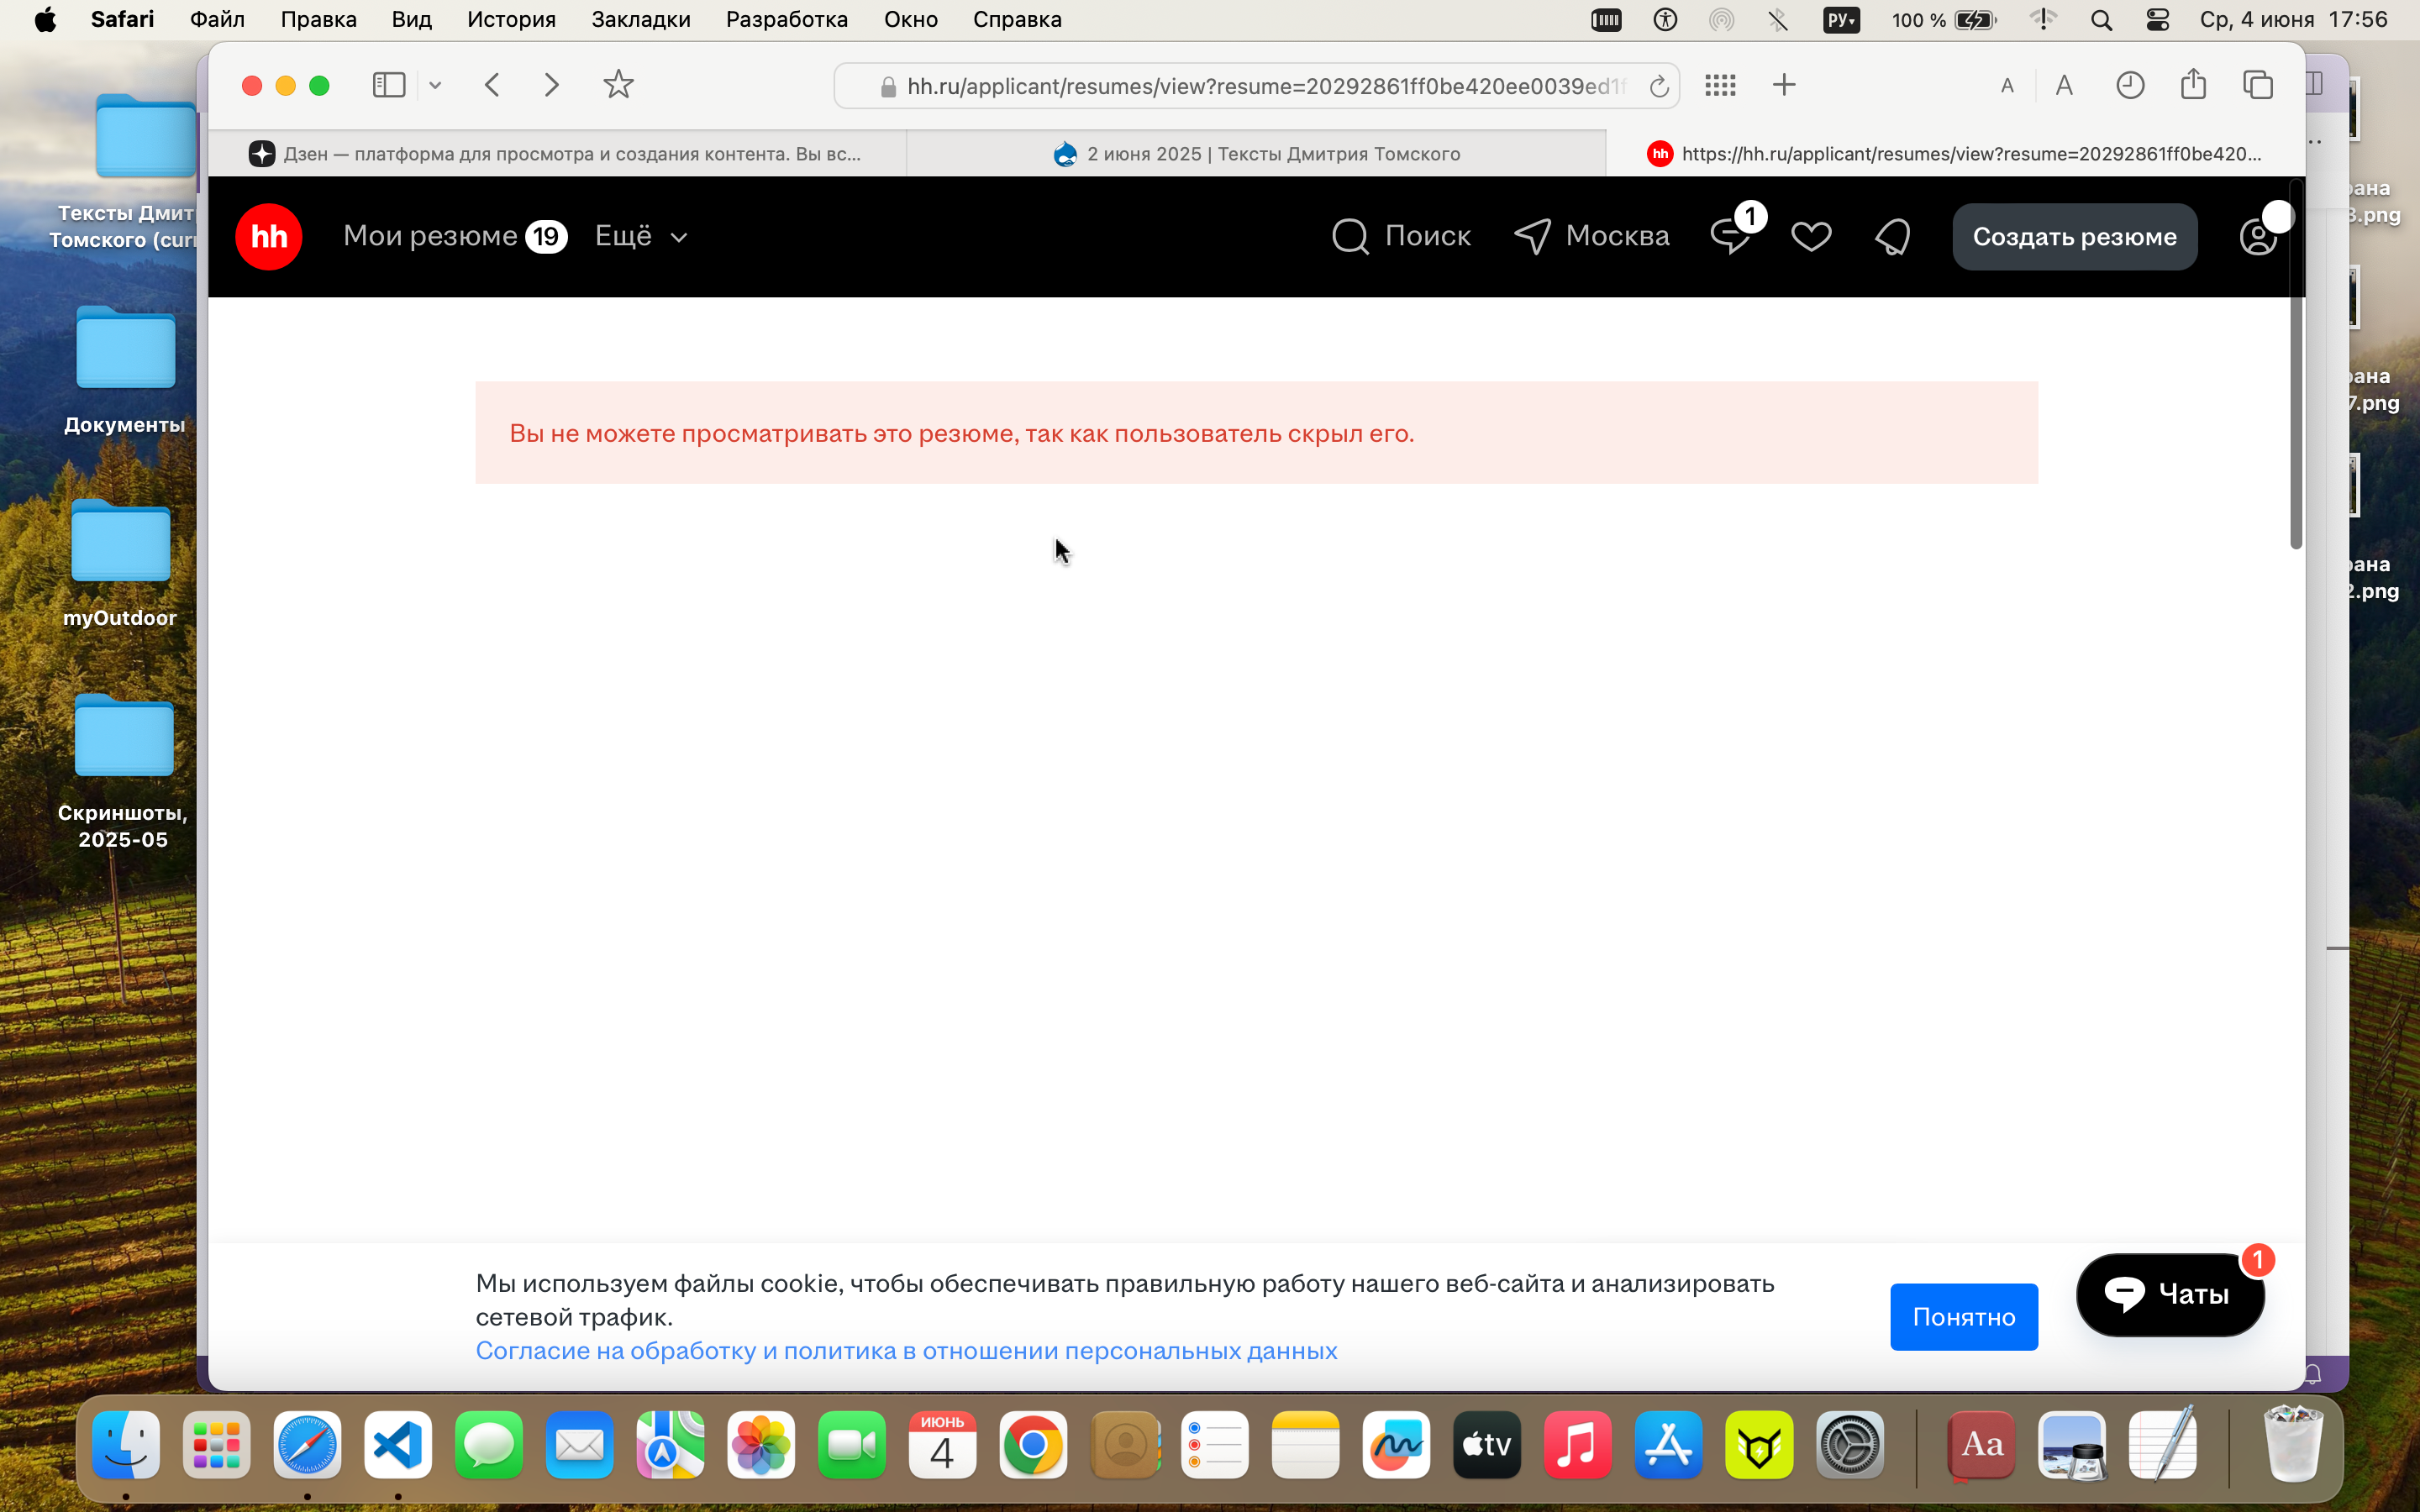Image resolution: width=2420 pixels, height=1512 pixels.
Task: Open notifications bell icon in hh header
Action: coord(1892,237)
